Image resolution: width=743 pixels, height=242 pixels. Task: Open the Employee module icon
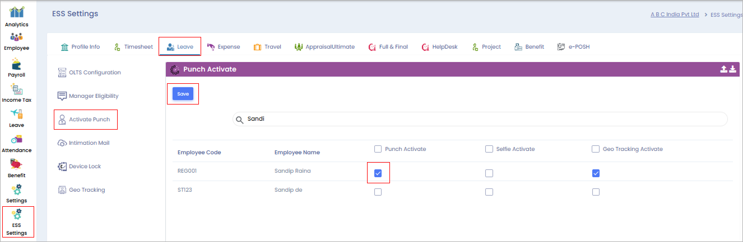[17, 41]
